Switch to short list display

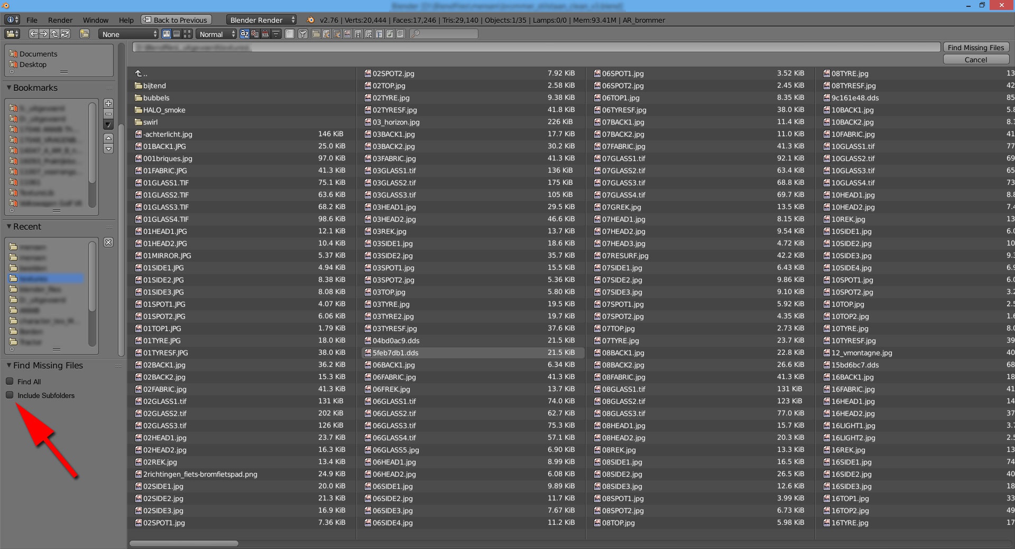[167, 34]
